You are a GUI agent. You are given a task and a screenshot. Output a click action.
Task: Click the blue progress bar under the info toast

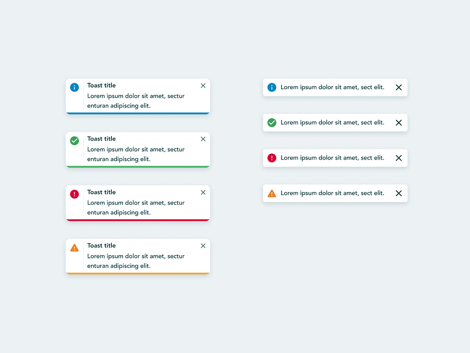coord(138,113)
